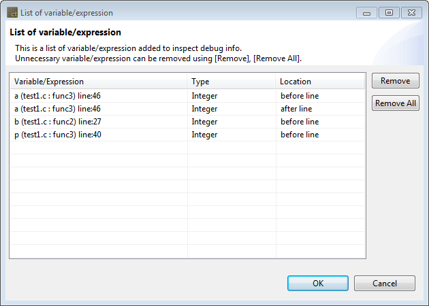Minimize the dialog window
This screenshot has height=306, width=429.
pos(367,12)
